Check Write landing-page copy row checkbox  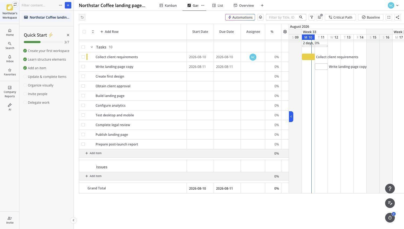(83, 67)
